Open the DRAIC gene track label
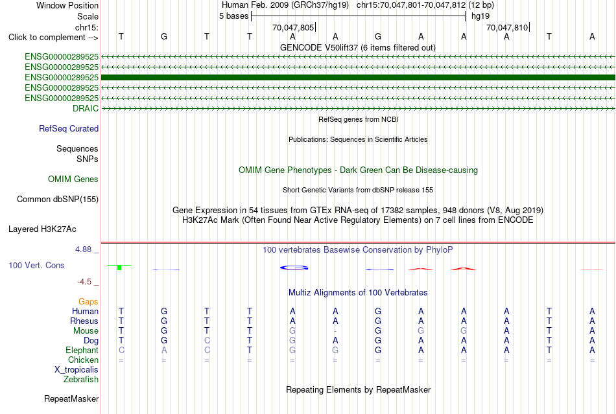The width and height of the screenshot is (616, 414). tap(85, 108)
